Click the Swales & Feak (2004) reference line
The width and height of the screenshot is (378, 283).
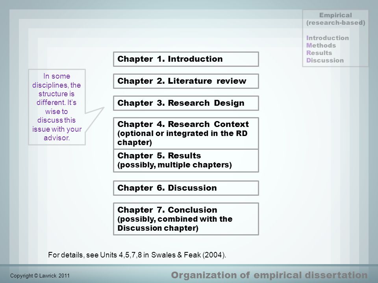point(137,255)
